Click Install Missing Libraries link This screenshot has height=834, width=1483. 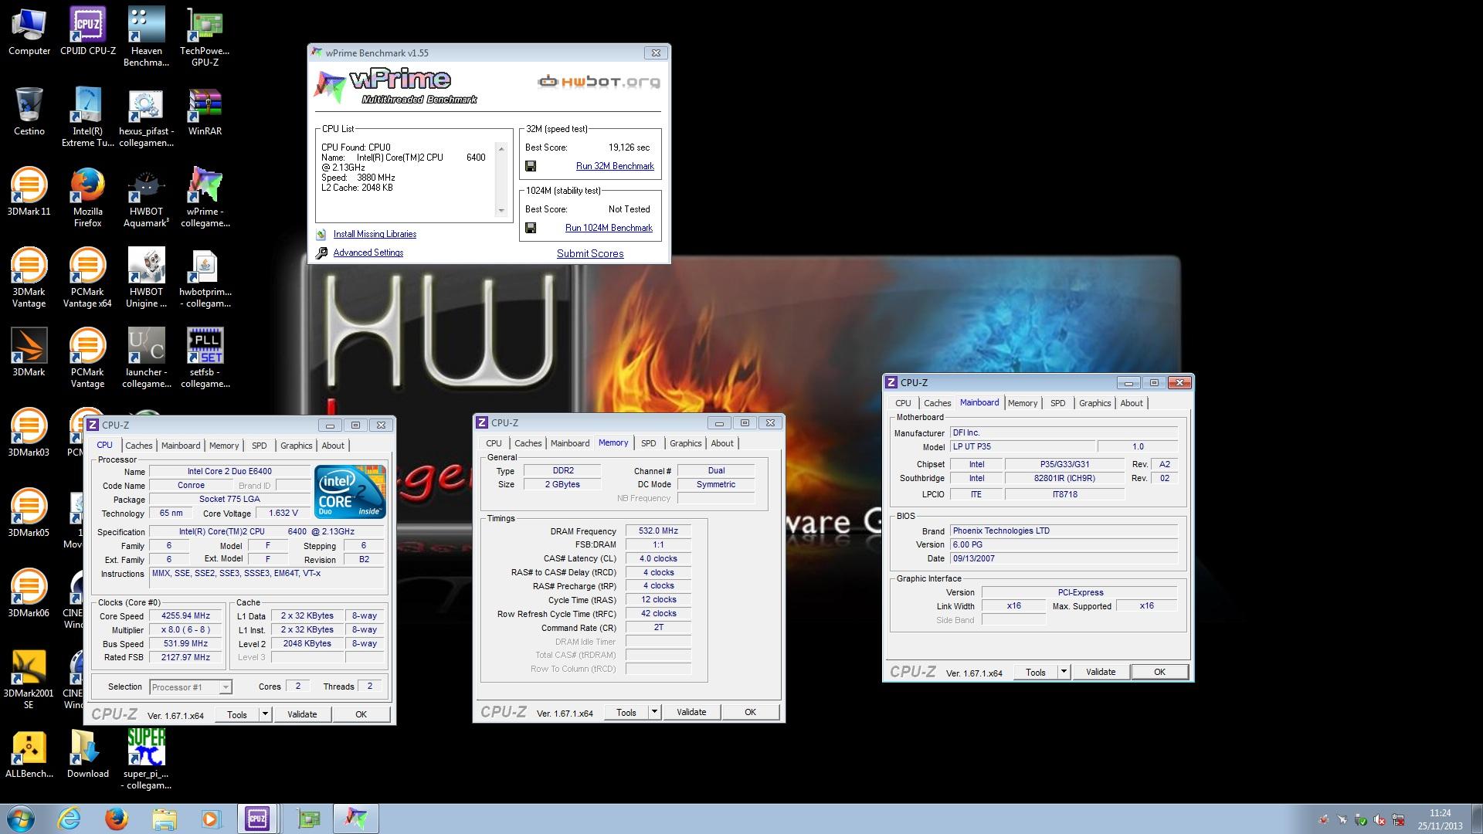375,234
